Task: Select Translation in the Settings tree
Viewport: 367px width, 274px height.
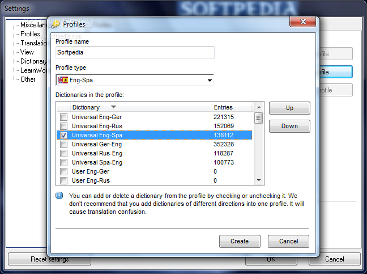Action: [33, 43]
